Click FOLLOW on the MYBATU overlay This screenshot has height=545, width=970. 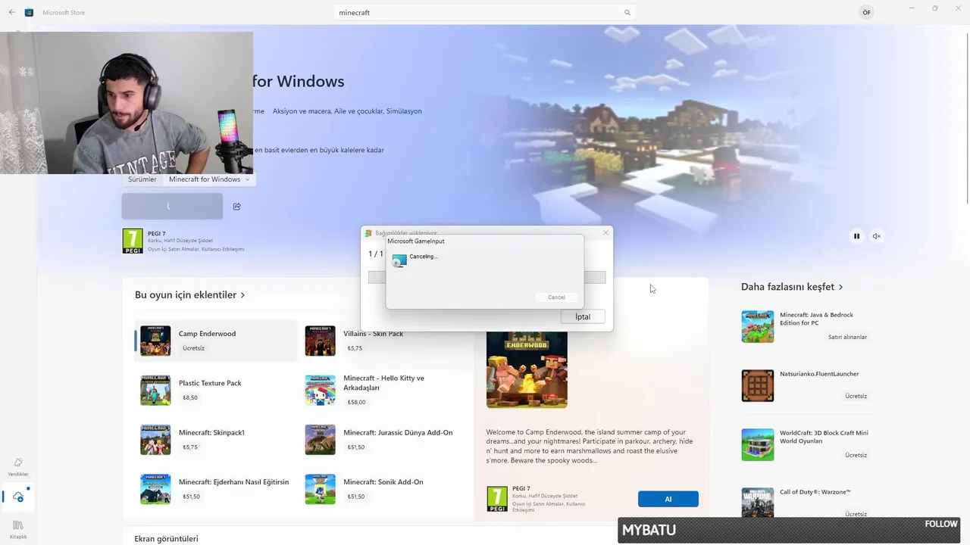(941, 524)
